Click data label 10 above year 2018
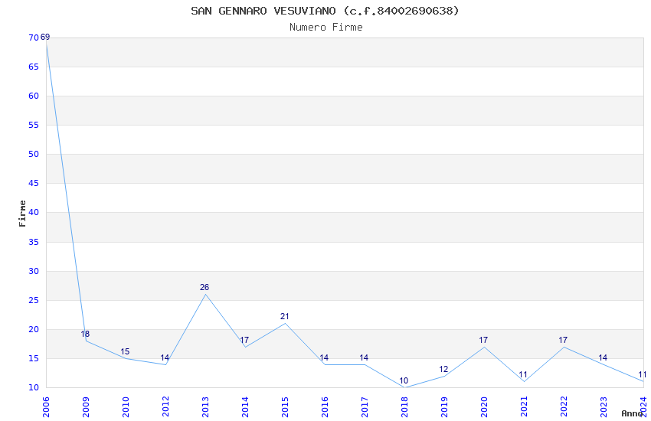This screenshot has height=421, width=651. (x=404, y=380)
